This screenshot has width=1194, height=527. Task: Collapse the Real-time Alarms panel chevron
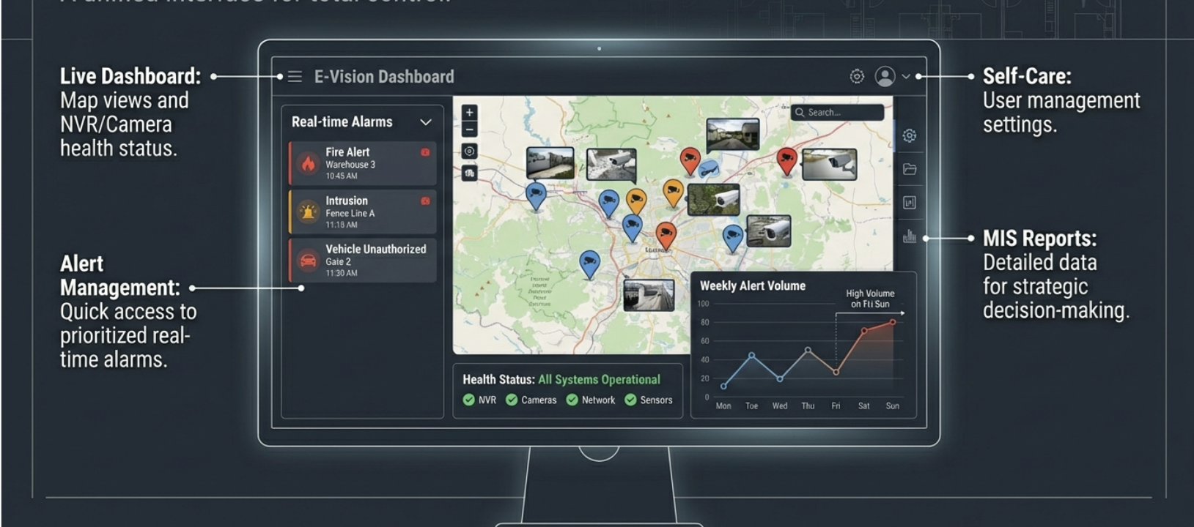(425, 122)
